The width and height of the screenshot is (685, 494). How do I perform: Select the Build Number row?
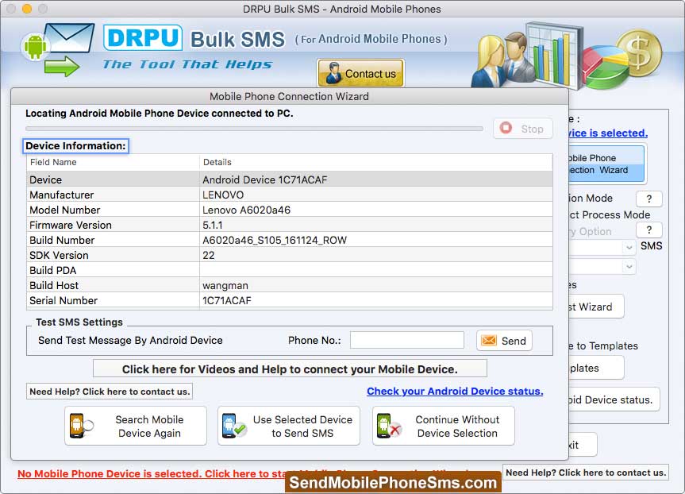(x=289, y=240)
